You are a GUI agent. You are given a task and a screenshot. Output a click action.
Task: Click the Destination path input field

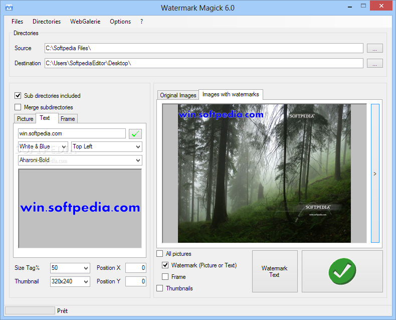tap(204, 63)
